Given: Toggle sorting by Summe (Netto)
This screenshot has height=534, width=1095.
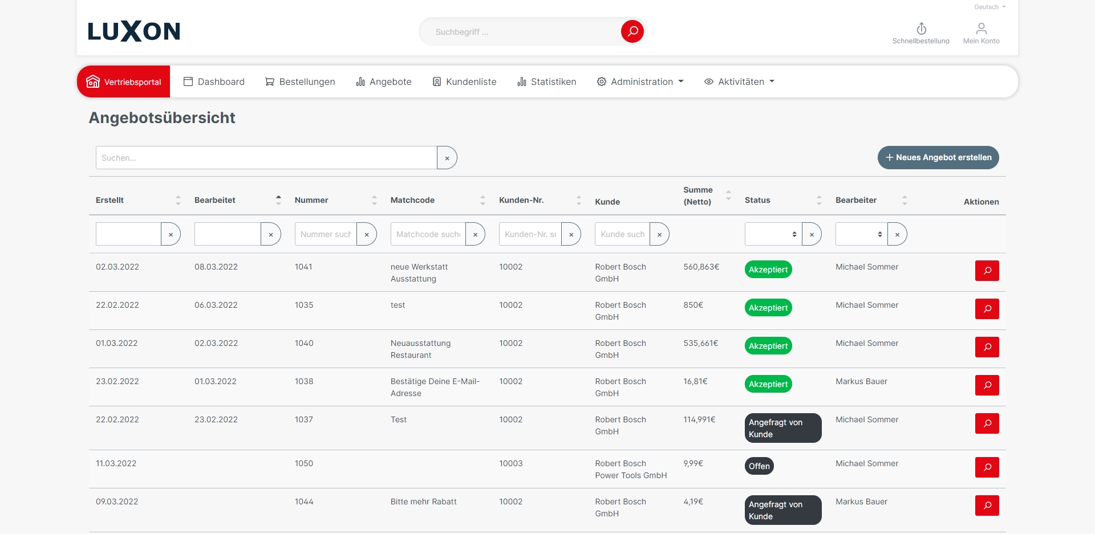Looking at the screenshot, I should point(728,195).
